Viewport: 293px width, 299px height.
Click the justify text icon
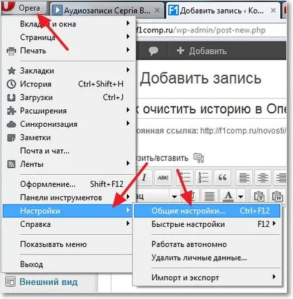(x=209, y=196)
